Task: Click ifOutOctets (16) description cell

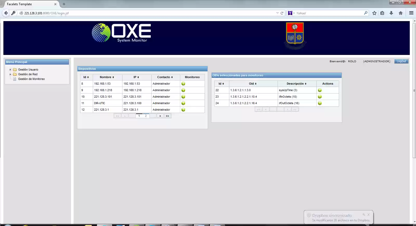Action: [x=297, y=103]
